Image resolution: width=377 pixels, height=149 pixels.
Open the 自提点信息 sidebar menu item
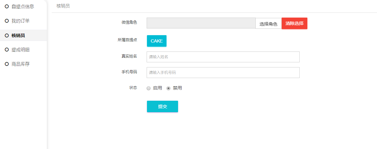click(23, 6)
